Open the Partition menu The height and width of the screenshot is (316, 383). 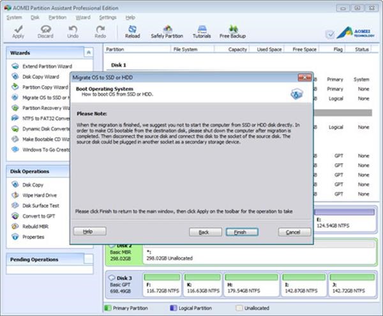click(x=57, y=17)
